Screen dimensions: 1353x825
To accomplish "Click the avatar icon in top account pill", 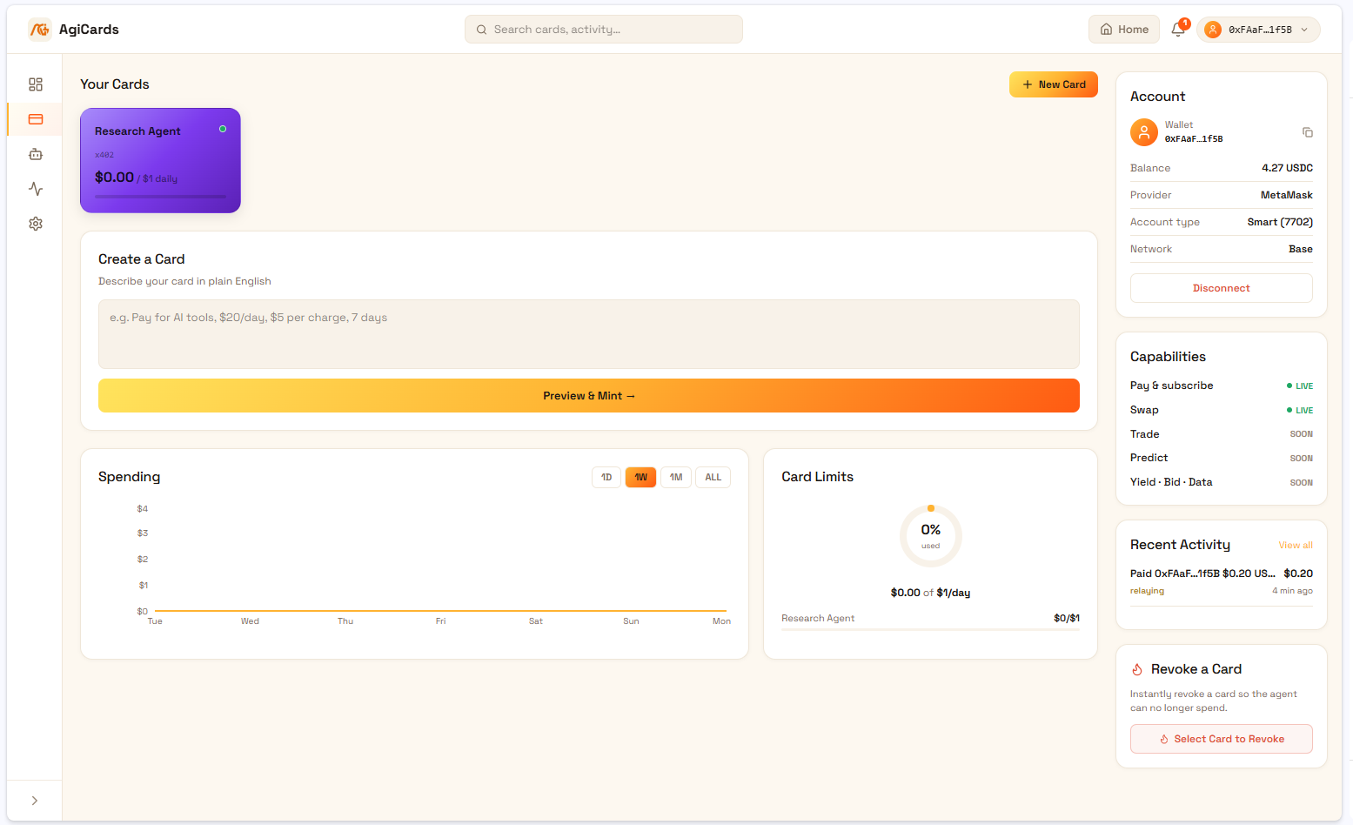I will coord(1213,30).
